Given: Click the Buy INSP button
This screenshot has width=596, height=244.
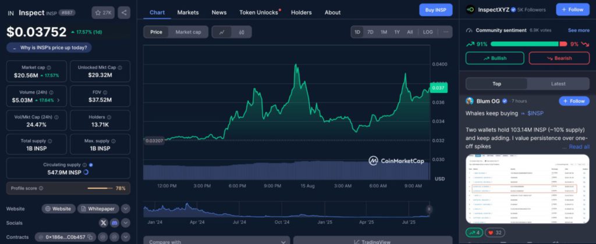Looking at the screenshot, I should 435,10.
